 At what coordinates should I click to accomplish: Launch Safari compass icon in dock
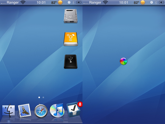point(41,111)
